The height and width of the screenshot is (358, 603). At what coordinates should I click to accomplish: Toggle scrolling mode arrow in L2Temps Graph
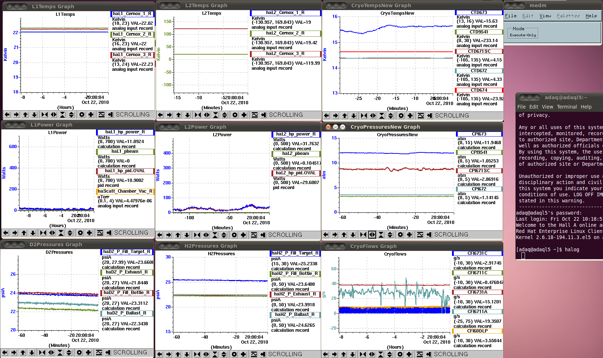[x=264, y=115]
